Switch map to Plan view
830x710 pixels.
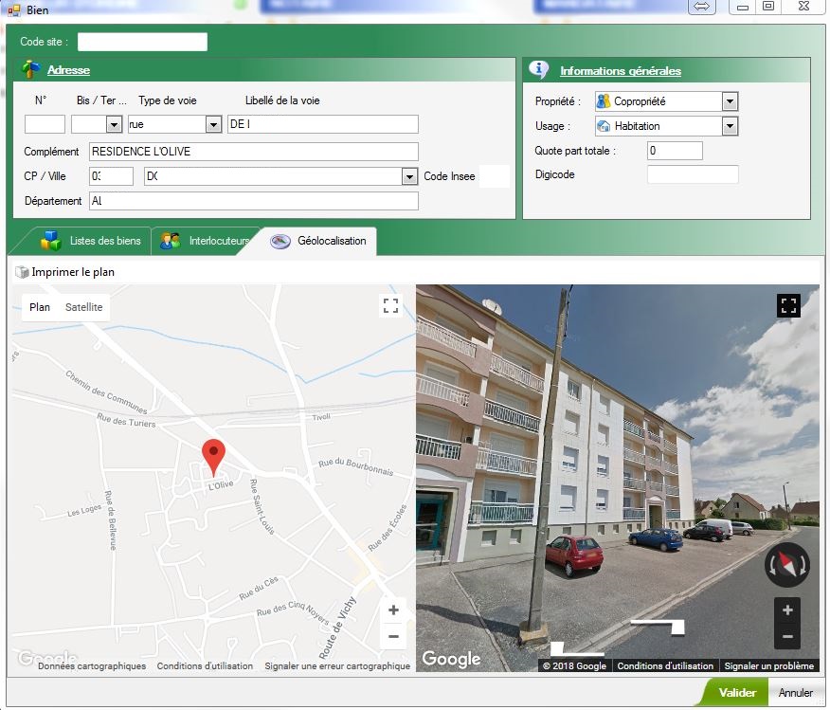40,307
